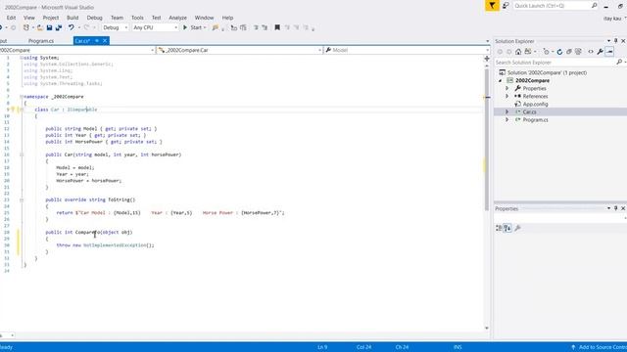Click the yellow notifications filter flag icon
Image resolution: width=627 pixels, height=352 pixels.
tap(492, 6)
